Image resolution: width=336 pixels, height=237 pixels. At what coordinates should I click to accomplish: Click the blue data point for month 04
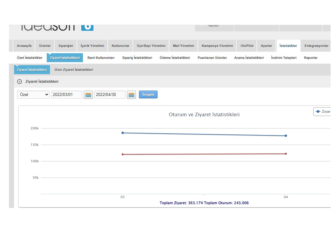[286, 136]
